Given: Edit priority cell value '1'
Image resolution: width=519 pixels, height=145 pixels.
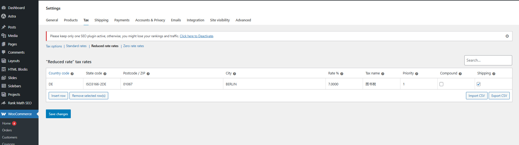Looking at the screenshot, I should pos(419,84).
